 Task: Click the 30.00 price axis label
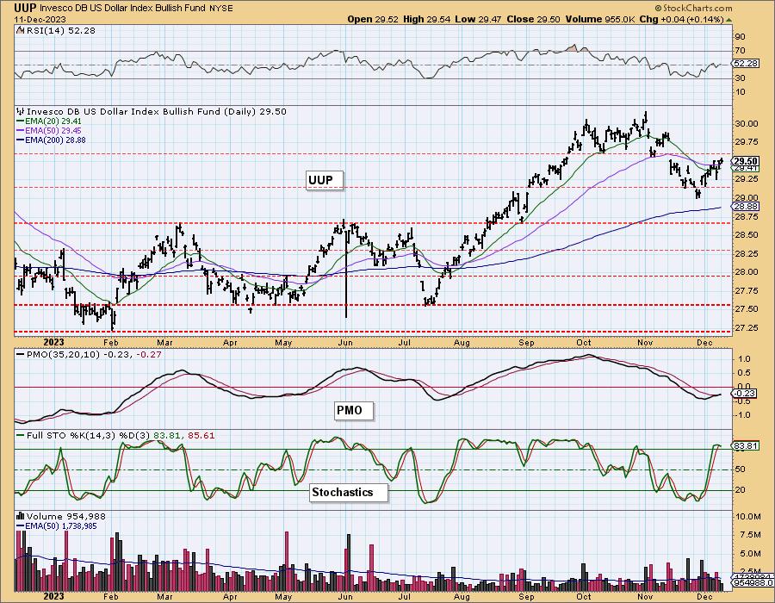tap(747, 124)
